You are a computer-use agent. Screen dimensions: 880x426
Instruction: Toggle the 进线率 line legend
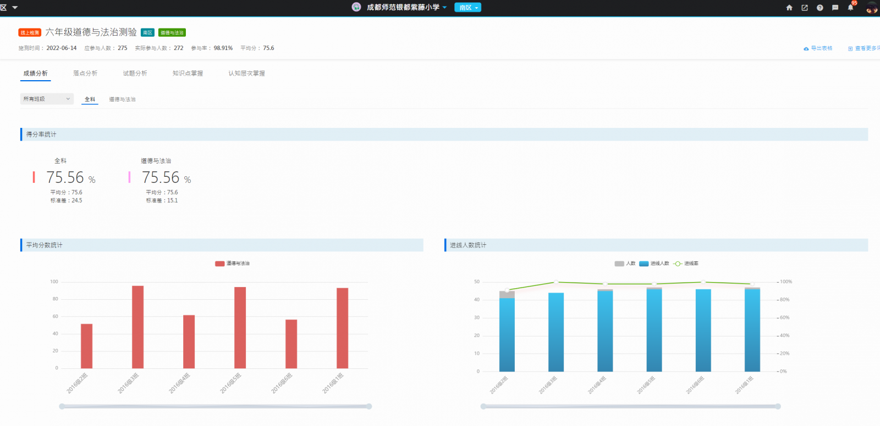(x=686, y=264)
